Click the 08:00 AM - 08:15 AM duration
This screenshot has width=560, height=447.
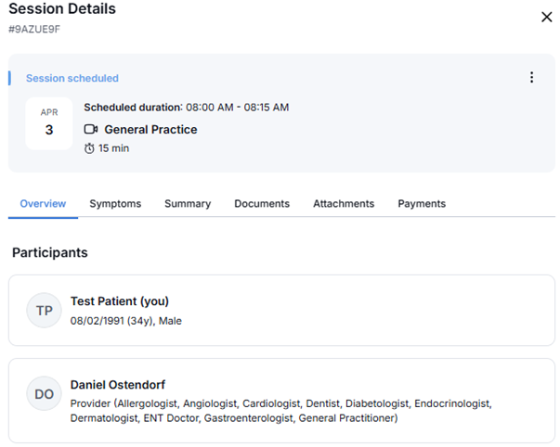pyautogui.click(x=236, y=108)
